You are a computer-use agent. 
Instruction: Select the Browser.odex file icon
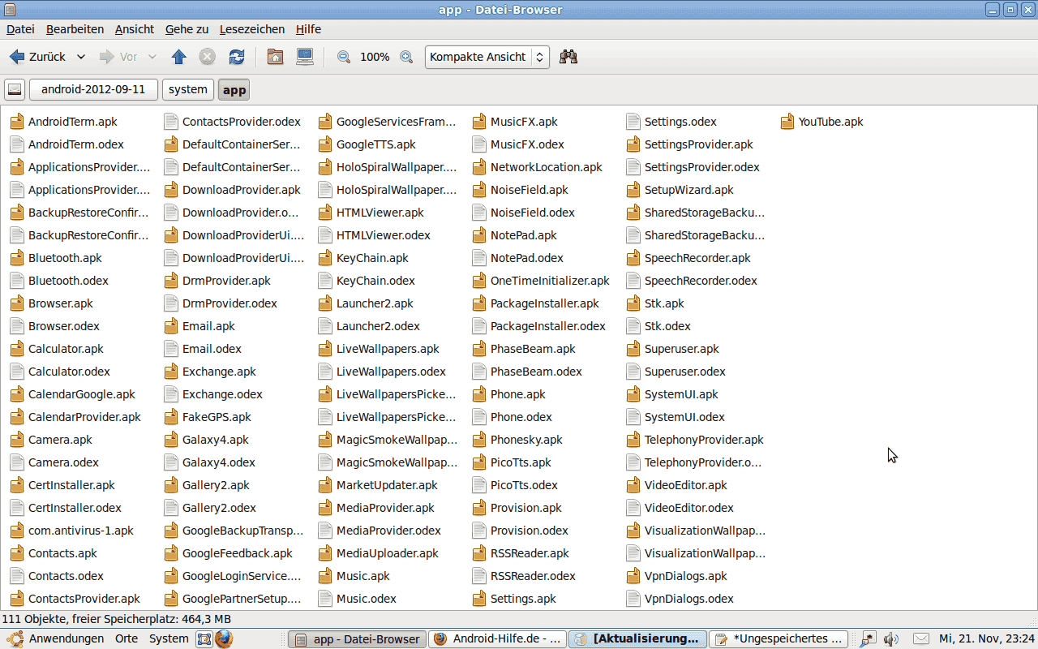point(17,326)
